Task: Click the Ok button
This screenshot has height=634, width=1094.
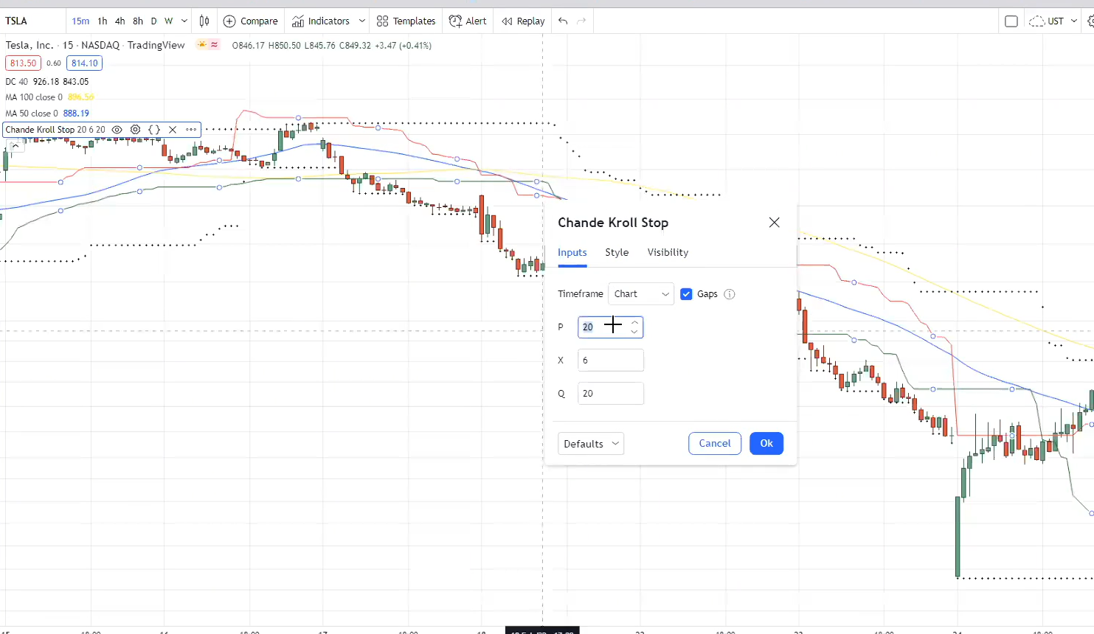Action: 766,443
